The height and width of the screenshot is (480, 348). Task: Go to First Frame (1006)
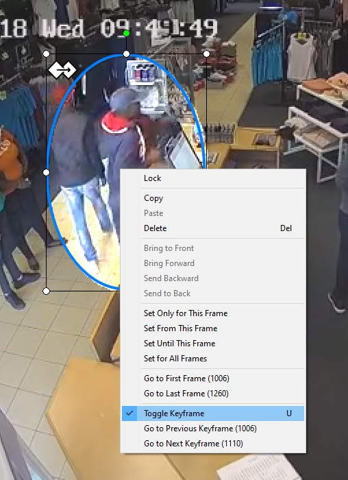213,379
